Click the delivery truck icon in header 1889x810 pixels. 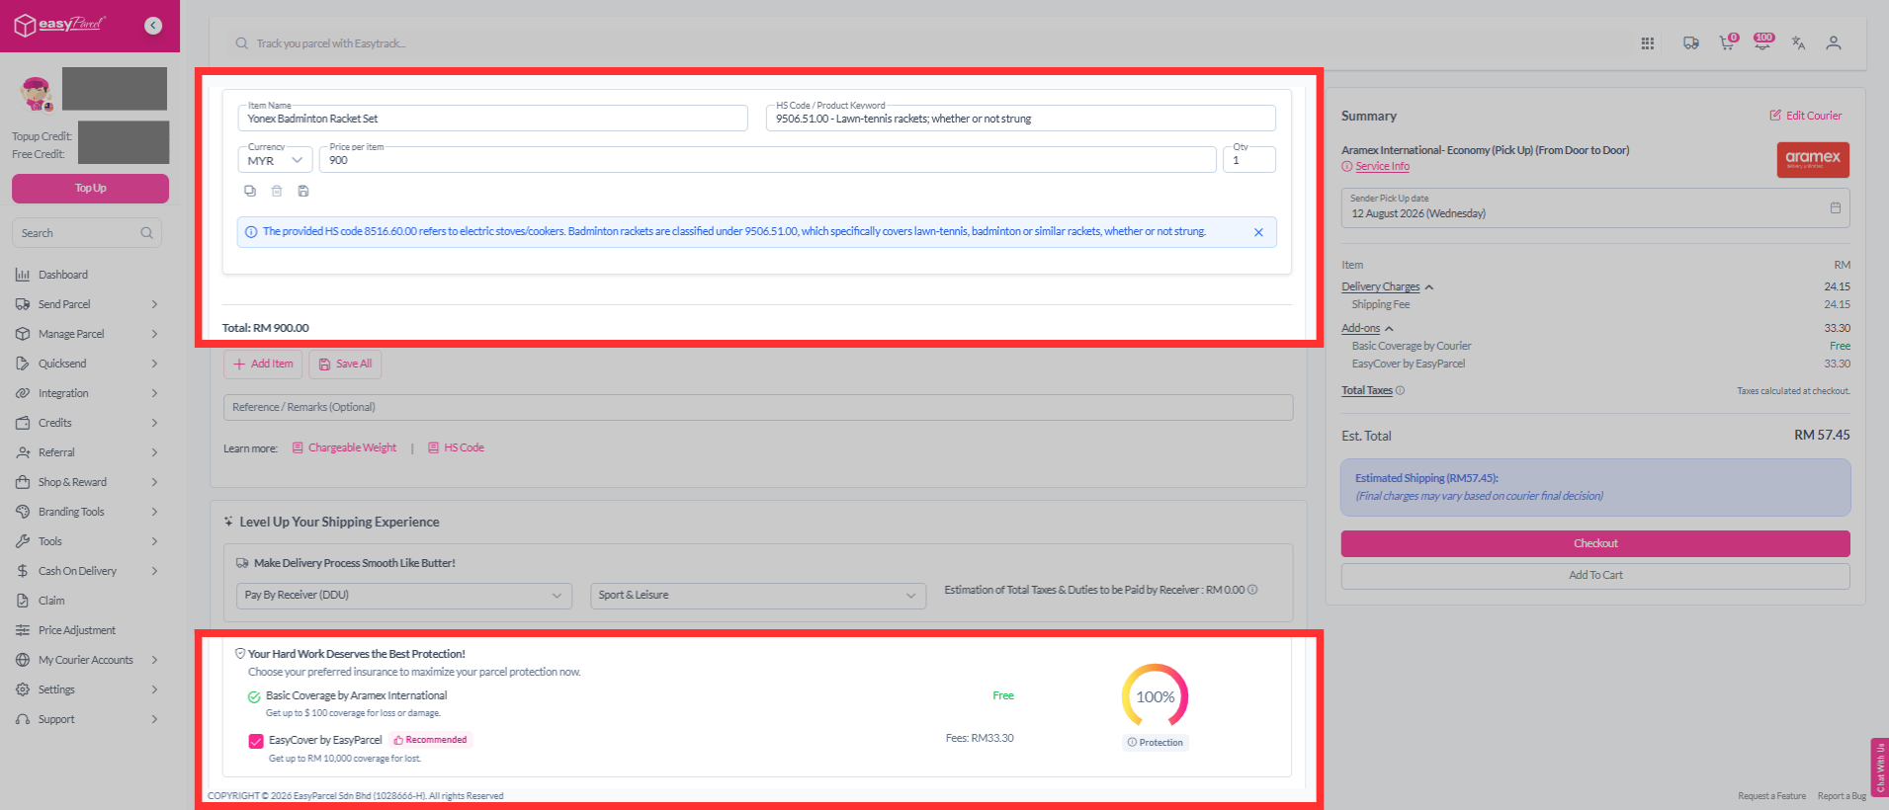click(x=1691, y=43)
